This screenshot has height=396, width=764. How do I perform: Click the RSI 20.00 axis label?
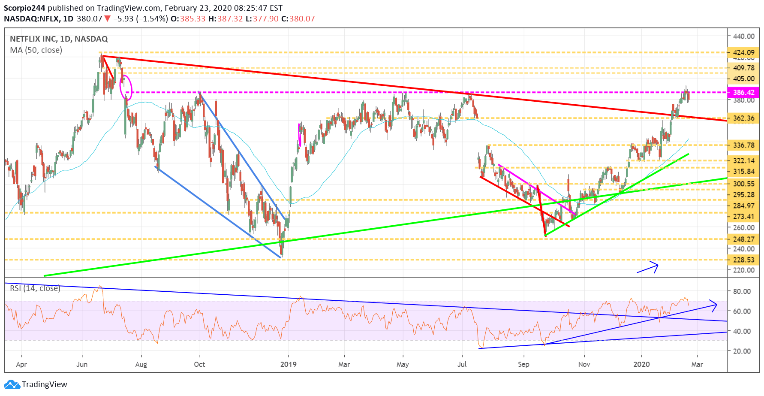[742, 351]
